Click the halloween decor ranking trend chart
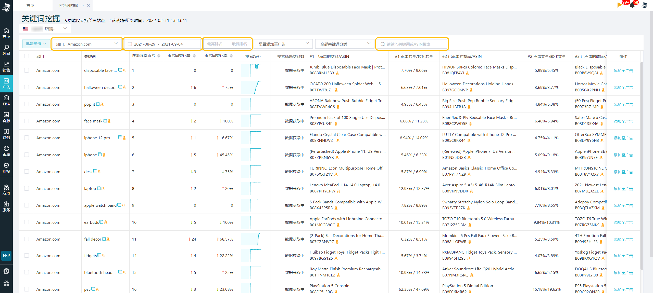The height and width of the screenshot is (293, 653). 251,87
